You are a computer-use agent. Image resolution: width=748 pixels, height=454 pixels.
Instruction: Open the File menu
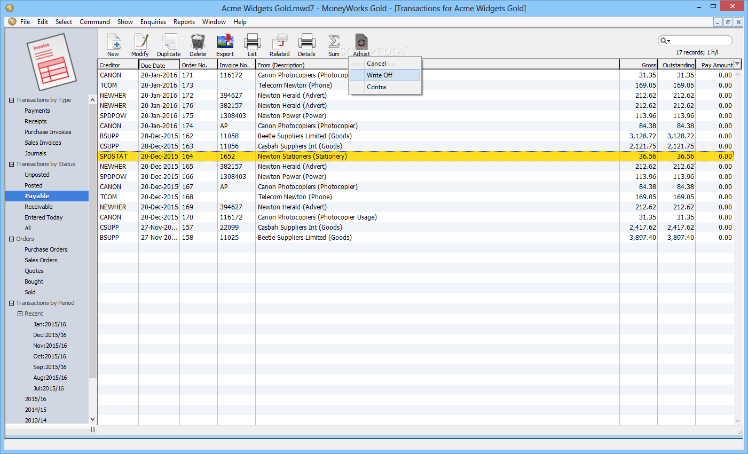[x=25, y=22]
